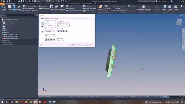Select the Круговой pattern tool
The height and width of the screenshot is (104, 185).
116,8
